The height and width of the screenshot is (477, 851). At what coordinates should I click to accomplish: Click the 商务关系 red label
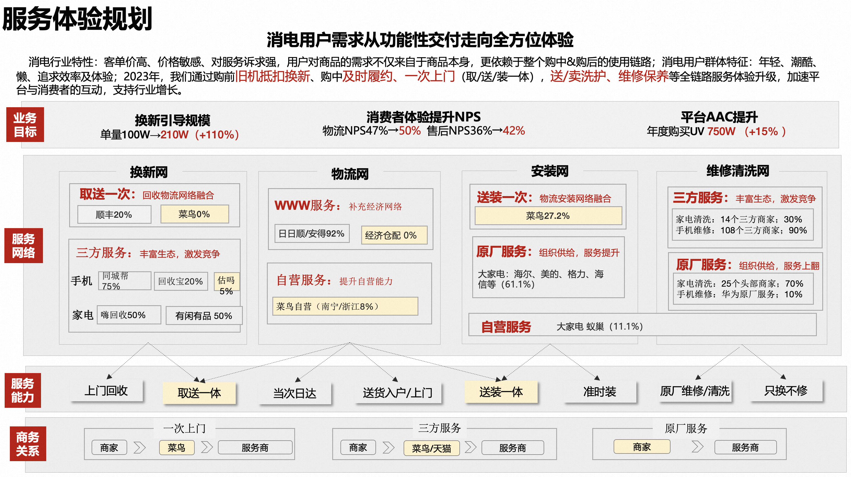[28, 444]
